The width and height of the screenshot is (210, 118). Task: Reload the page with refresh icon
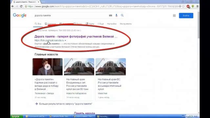21,6
